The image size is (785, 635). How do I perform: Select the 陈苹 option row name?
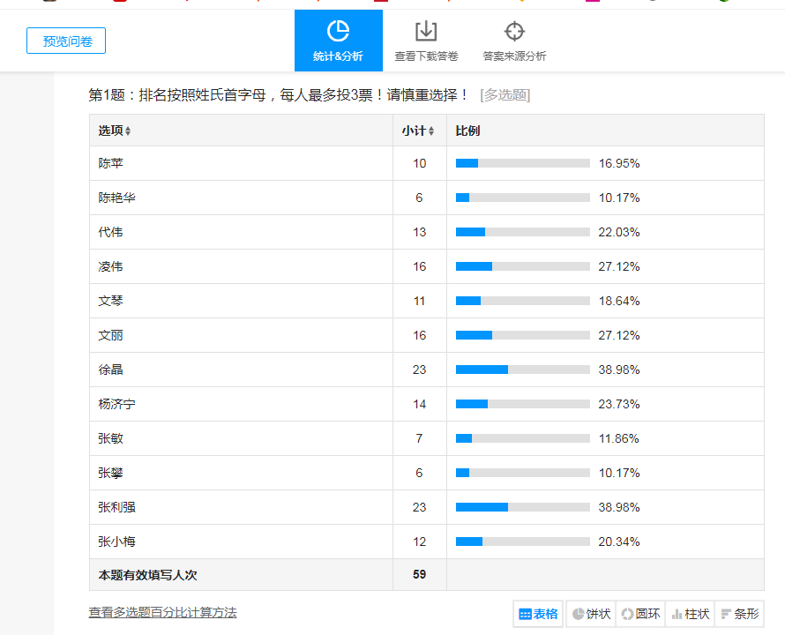pos(111,163)
